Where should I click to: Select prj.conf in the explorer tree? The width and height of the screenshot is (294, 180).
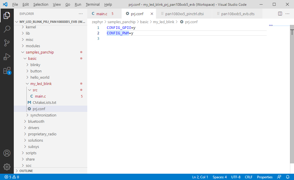tap(51, 109)
